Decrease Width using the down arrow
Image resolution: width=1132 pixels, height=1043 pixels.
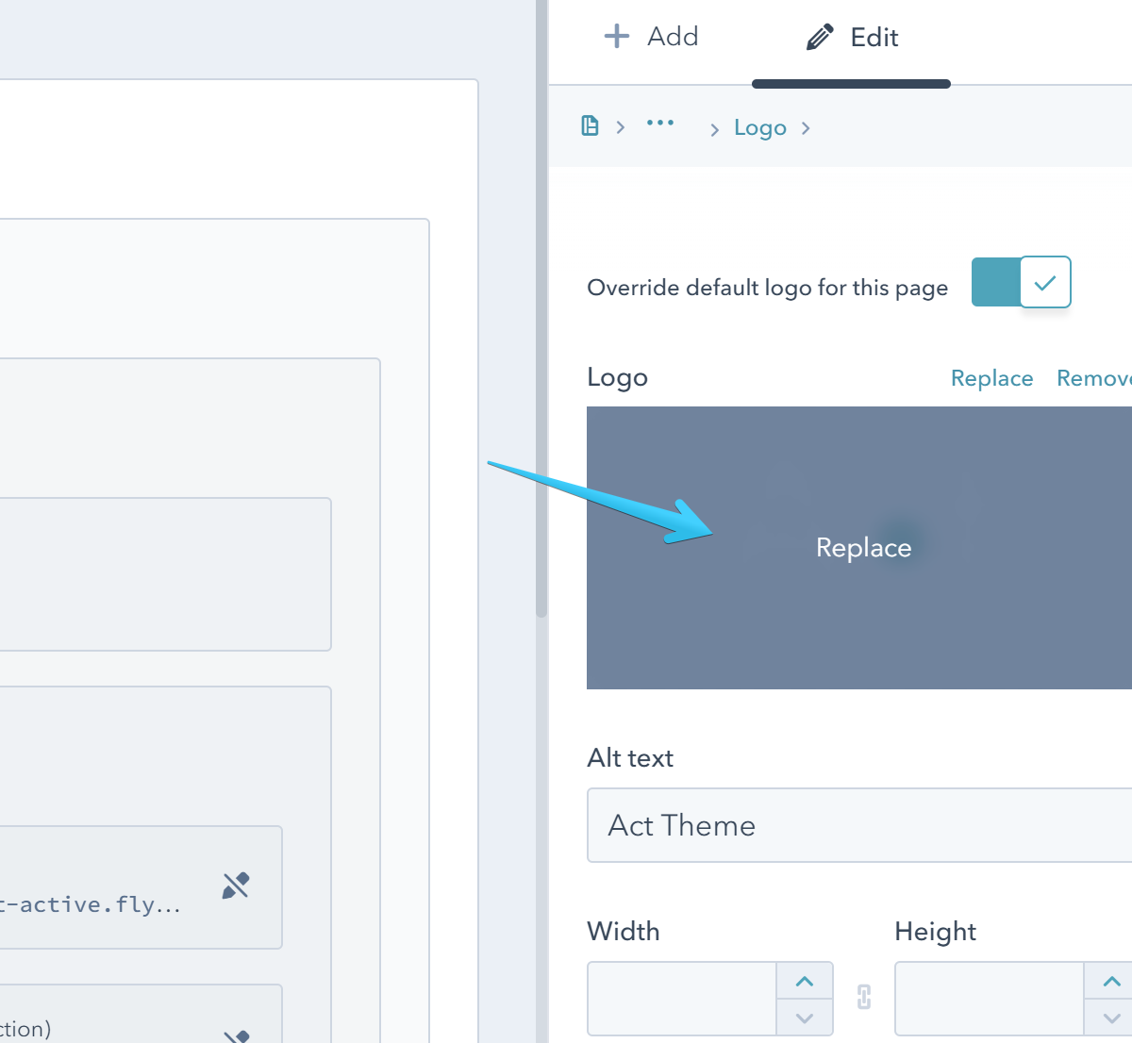805,1018
